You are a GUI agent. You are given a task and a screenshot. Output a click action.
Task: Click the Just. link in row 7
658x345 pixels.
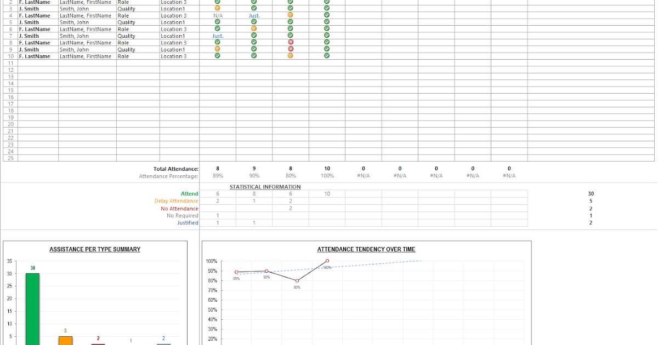pyautogui.click(x=218, y=36)
